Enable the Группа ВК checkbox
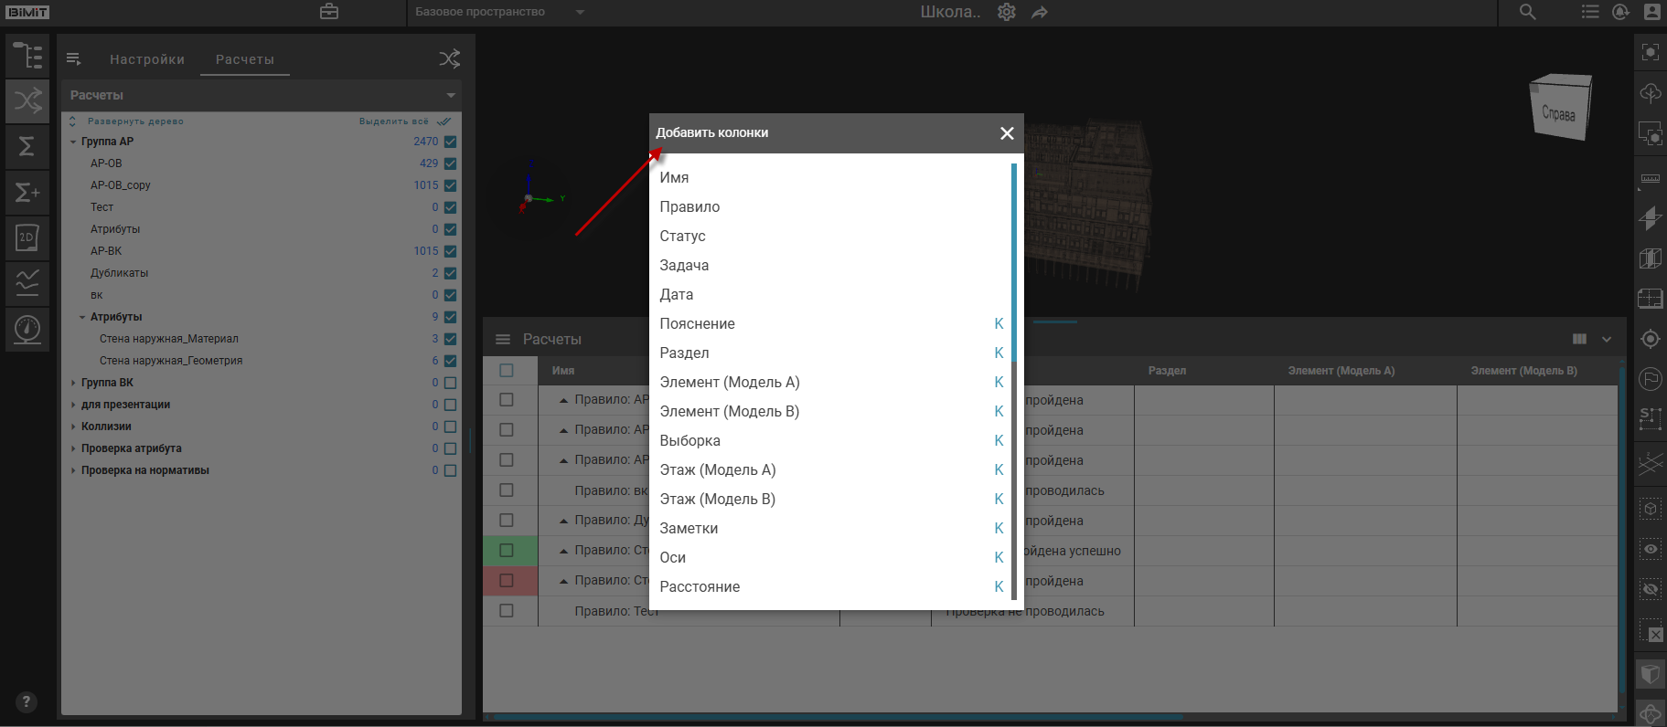The image size is (1667, 727). coord(450,383)
